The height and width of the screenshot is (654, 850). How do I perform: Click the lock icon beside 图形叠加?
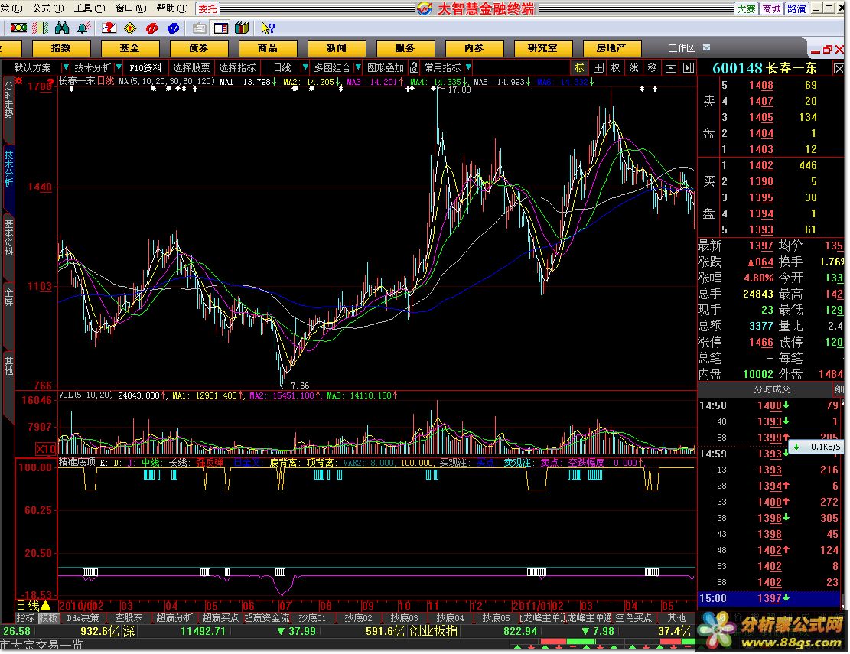pos(414,67)
